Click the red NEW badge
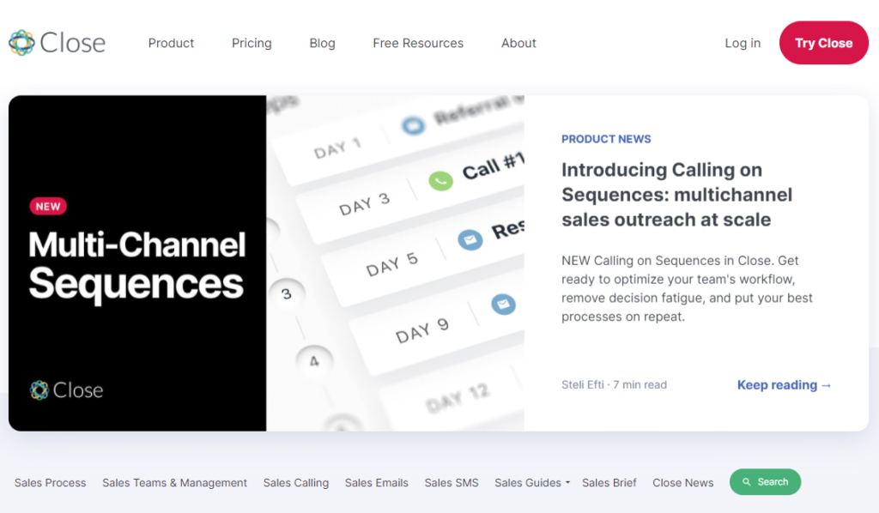 click(x=48, y=206)
